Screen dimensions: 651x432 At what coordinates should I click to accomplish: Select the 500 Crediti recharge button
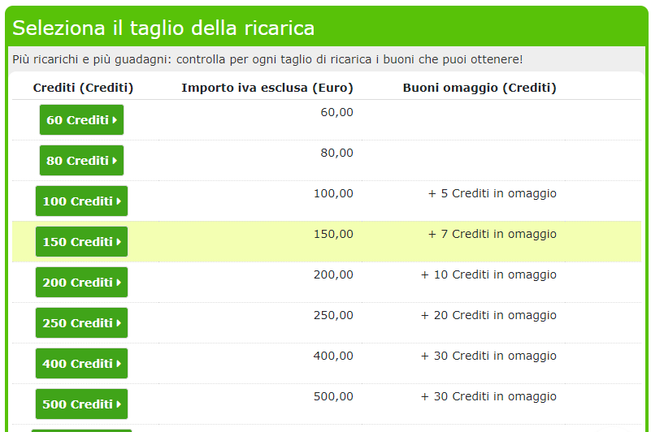(x=81, y=404)
